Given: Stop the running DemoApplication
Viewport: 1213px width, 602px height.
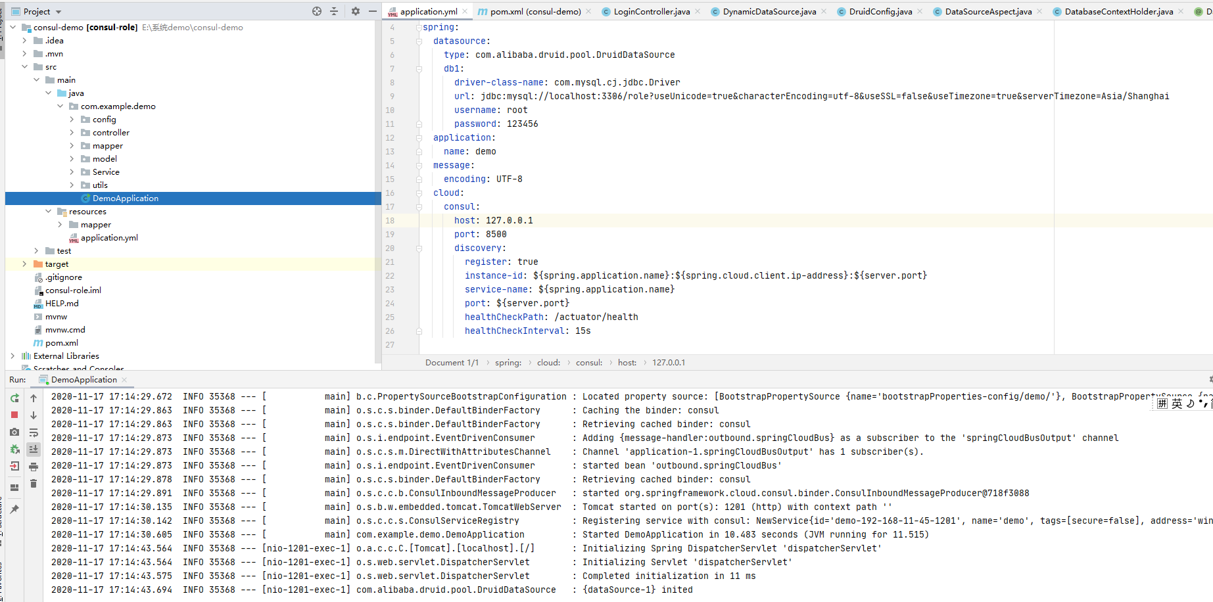Looking at the screenshot, I should (14, 415).
